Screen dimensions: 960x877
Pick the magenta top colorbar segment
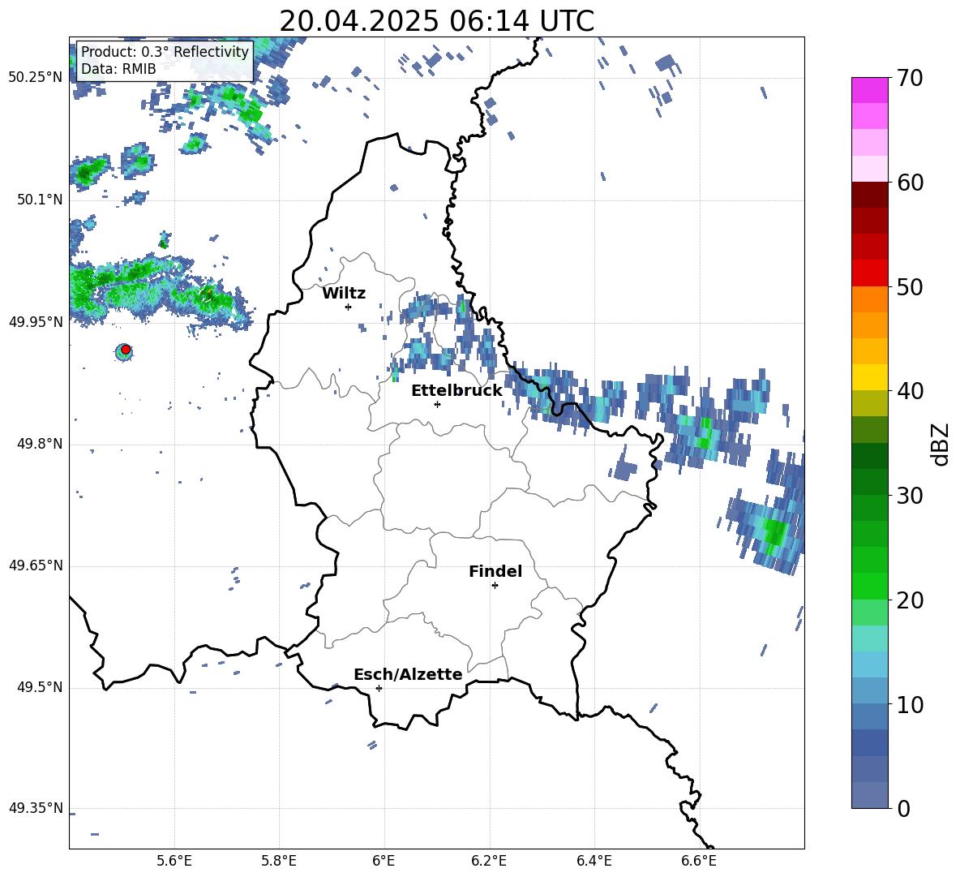(869, 90)
